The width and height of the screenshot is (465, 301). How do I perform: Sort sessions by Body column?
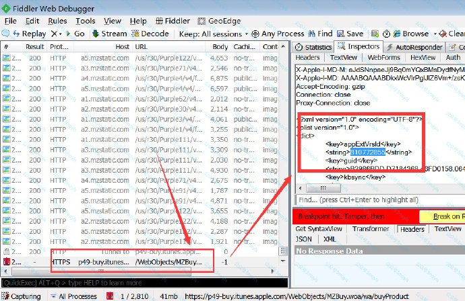click(218, 47)
